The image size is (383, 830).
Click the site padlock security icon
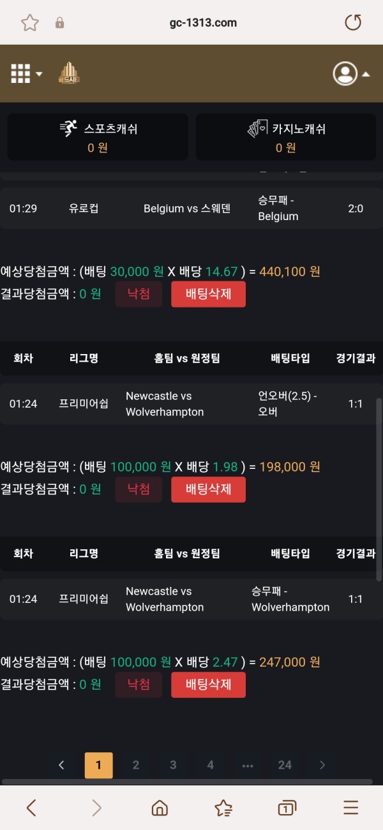(x=60, y=23)
